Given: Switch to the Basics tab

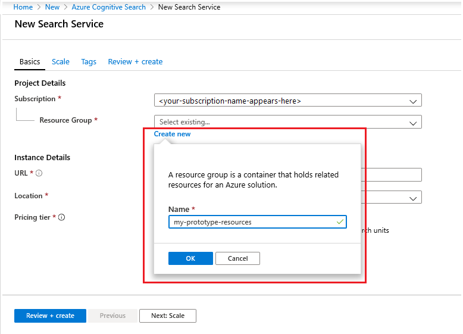Looking at the screenshot, I should [30, 62].
